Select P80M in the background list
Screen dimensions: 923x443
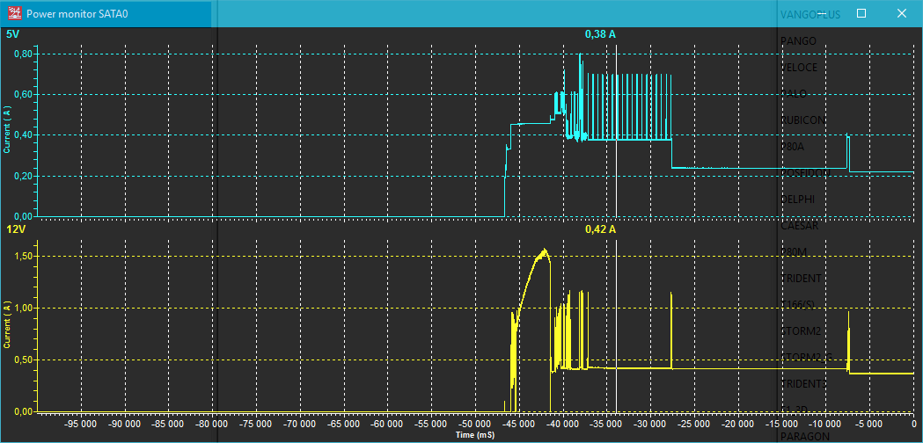[x=792, y=251]
